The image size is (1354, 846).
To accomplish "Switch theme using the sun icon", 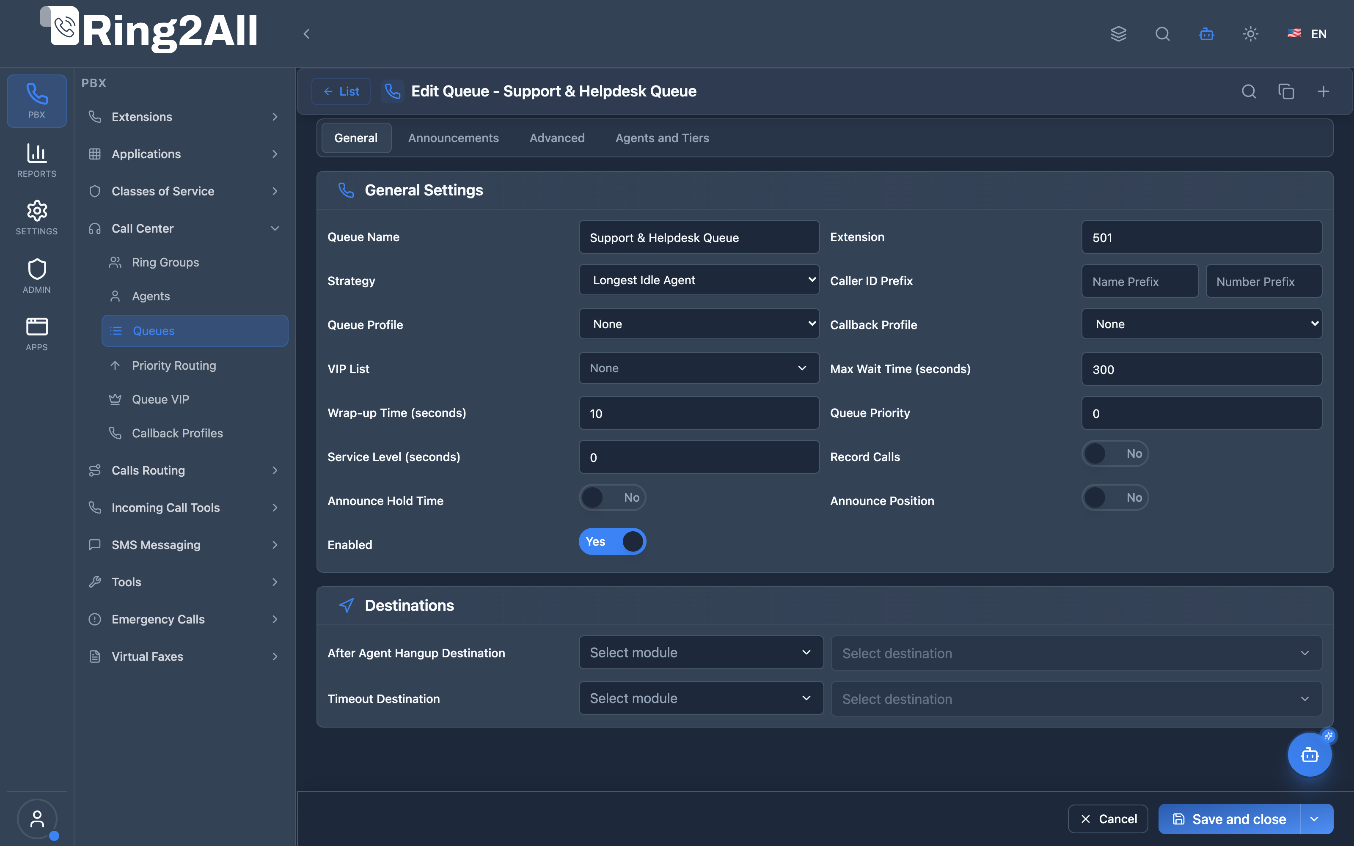I will pyautogui.click(x=1250, y=34).
